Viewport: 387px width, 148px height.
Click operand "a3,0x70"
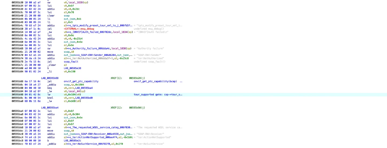point(68,12)
